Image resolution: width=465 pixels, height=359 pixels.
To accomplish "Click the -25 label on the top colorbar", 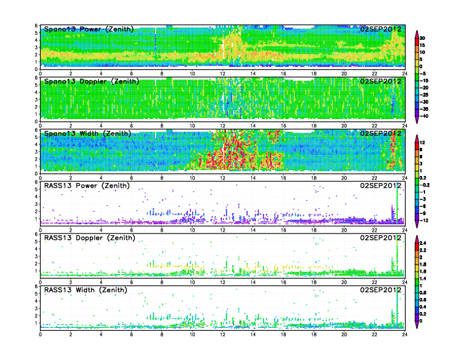I will click(424, 95).
